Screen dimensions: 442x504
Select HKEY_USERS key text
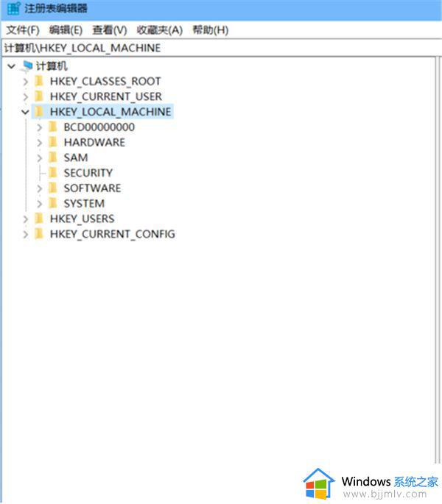82,219
